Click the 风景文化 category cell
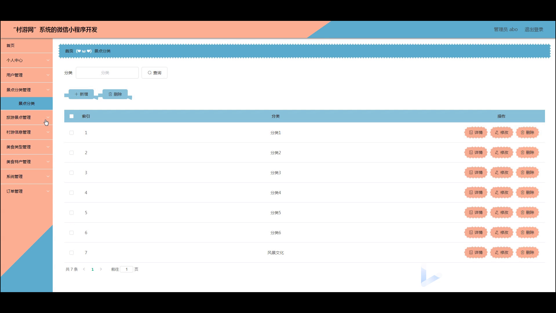 [x=275, y=253]
